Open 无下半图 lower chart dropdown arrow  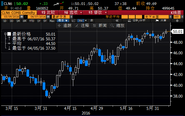pyautogui.click(x=171, y=17)
